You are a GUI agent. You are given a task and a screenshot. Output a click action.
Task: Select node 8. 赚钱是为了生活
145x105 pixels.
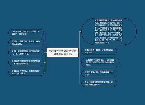[x=26, y=72]
